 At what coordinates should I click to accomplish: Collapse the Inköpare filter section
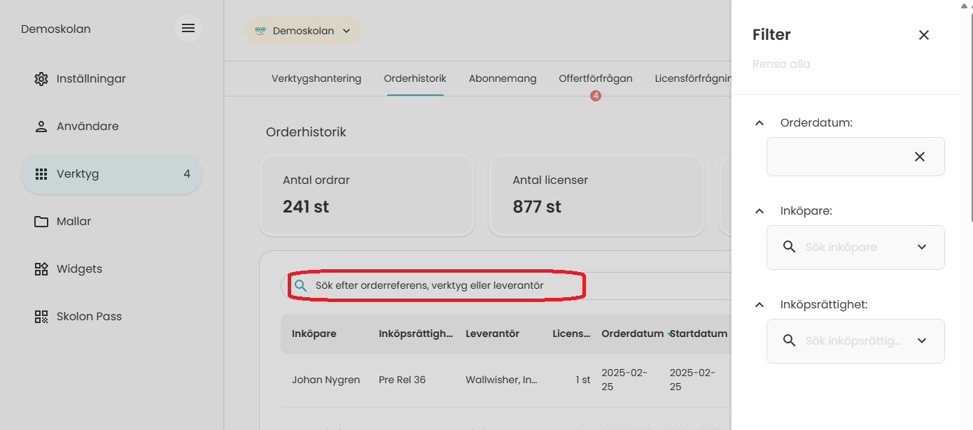(759, 211)
